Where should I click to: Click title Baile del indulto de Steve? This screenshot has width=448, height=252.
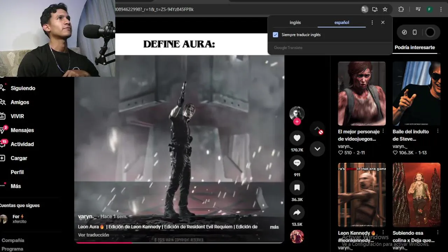(411, 135)
